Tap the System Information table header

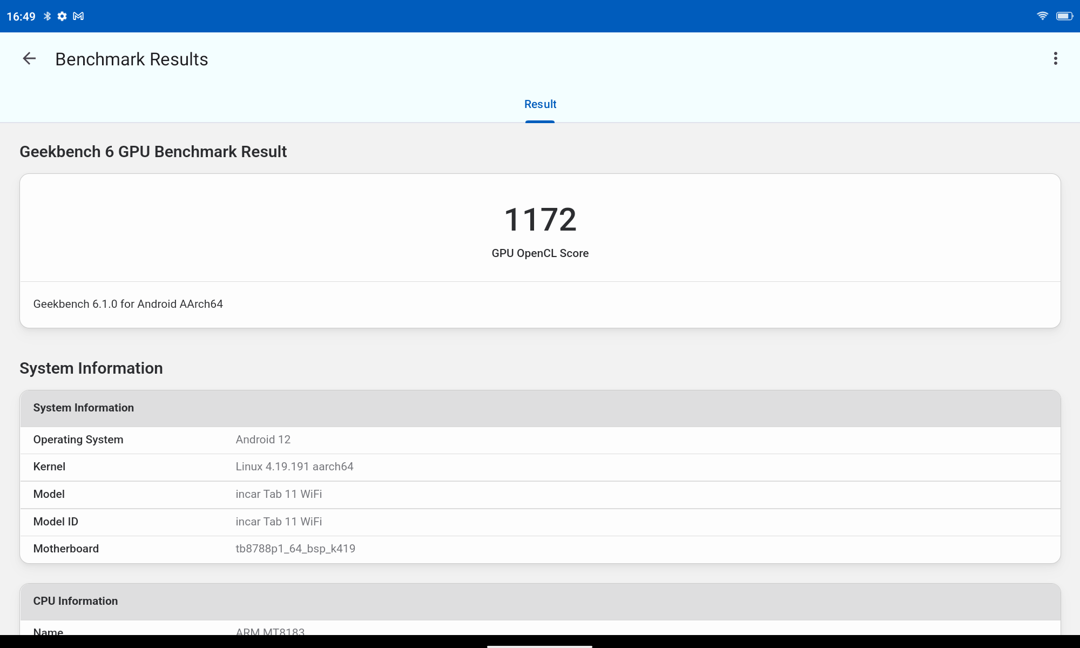pyautogui.click(x=84, y=408)
